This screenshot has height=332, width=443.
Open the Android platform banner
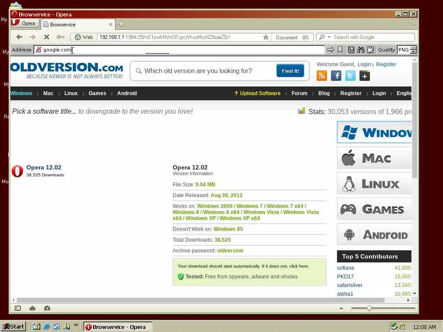click(374, 234)
